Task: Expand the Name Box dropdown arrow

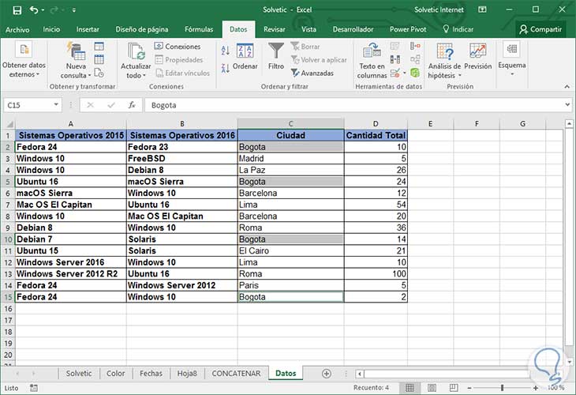Action: tap(56, 105)
